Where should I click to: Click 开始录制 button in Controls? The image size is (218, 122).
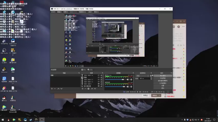click(163, 78)
